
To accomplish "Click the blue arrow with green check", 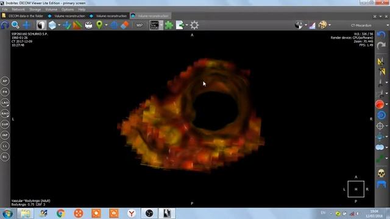I will point(66,25).
